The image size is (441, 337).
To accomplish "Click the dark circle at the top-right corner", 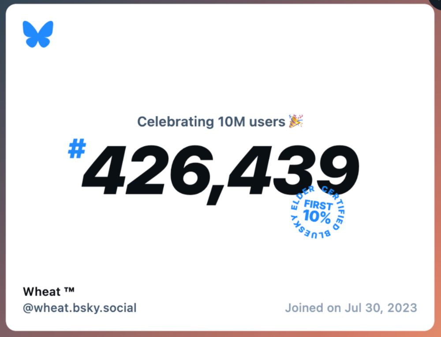I will tap(436, 3).
